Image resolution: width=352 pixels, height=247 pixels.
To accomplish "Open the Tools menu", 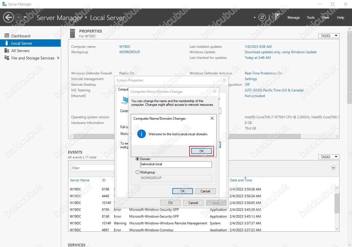I will [x=311, y=18].
